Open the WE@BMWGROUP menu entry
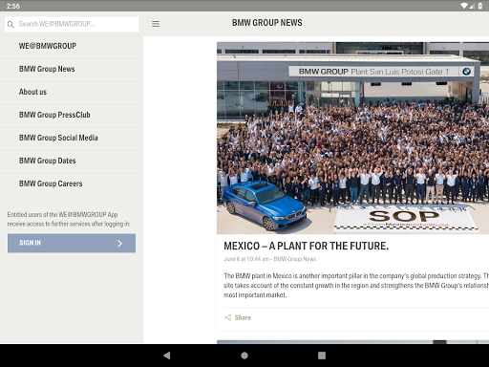This screenshot has height=367, width=489. point(72,46)
